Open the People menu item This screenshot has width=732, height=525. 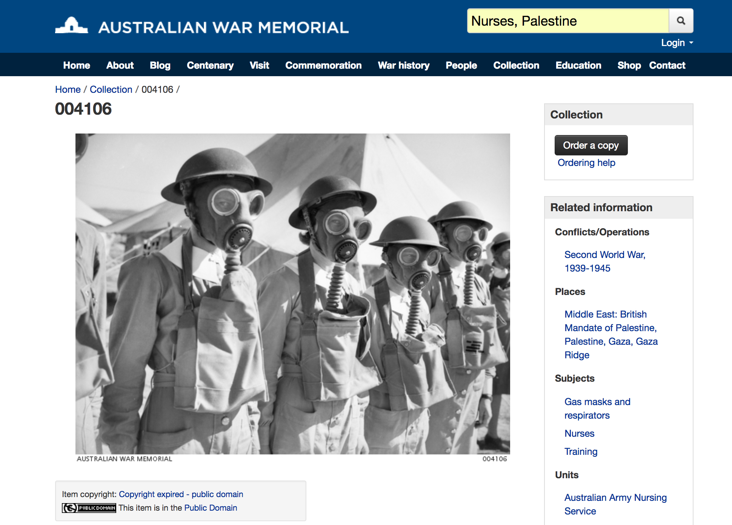click(461, 65)
